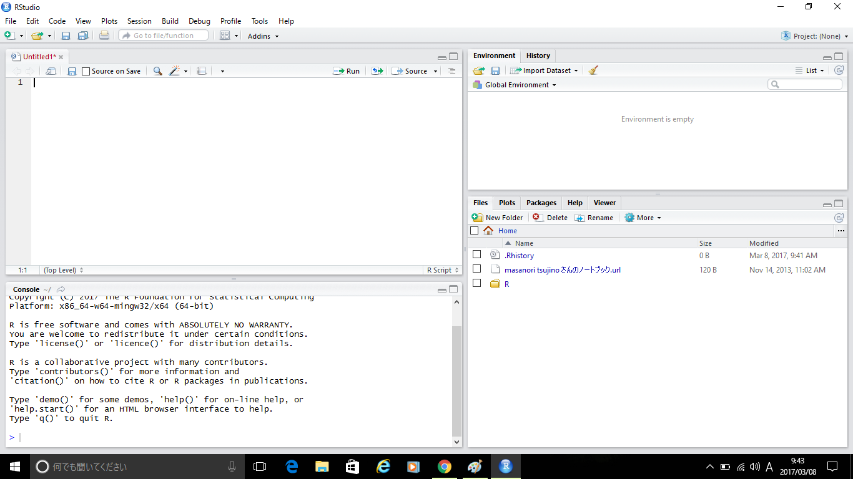Open the recent files dropdown arrow

(49, 36)
